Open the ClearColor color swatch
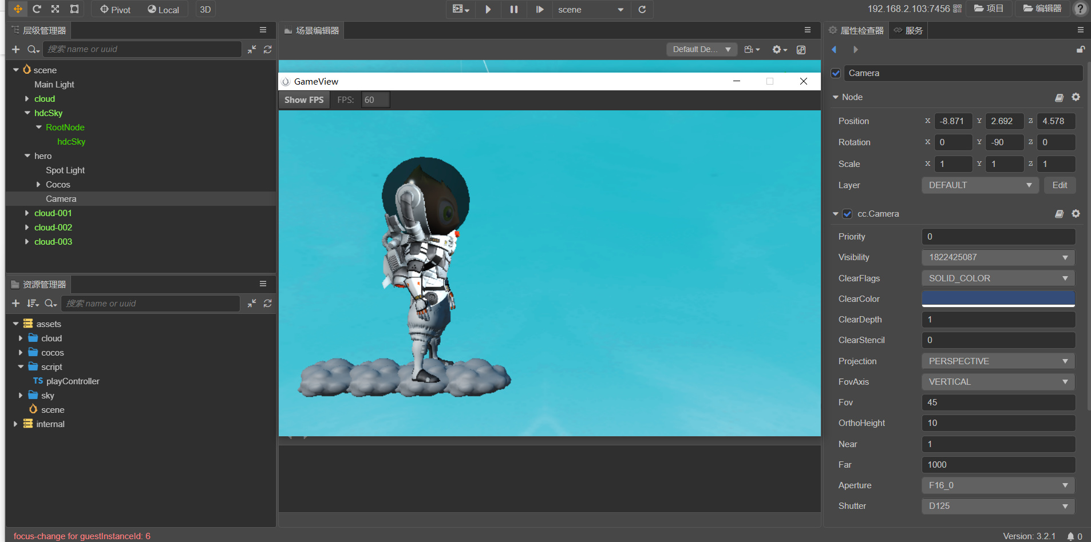This screenshot has width=1091, height=542. click(x=998, y=299)
